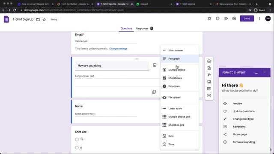Screen dimensions: 274x154
Task: Add question from side toolbar
Action: [x=209, y=61]
